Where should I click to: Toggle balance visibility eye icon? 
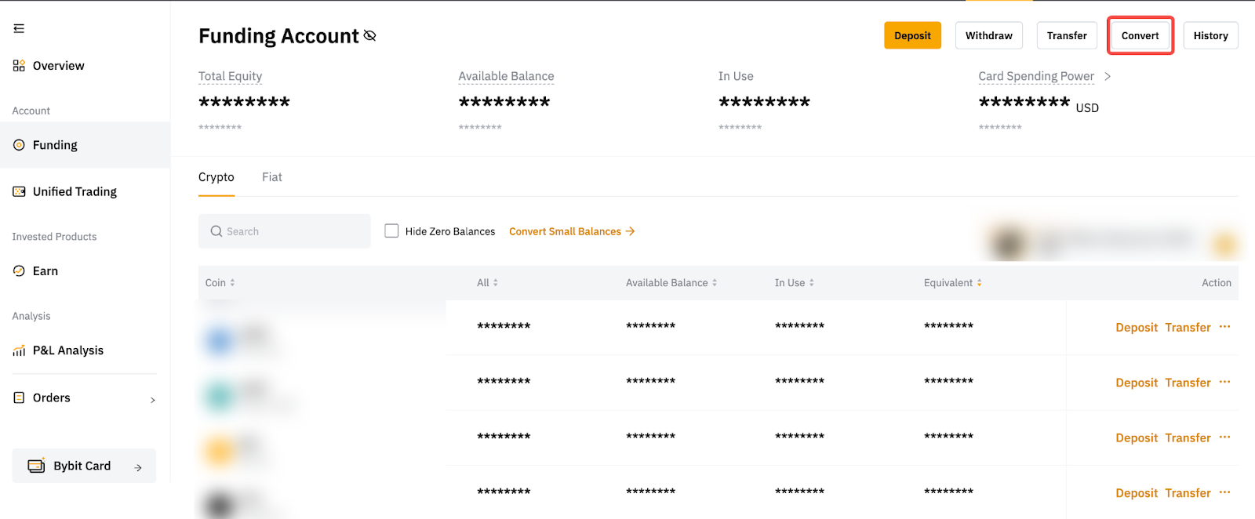click(x=370, y=36)
